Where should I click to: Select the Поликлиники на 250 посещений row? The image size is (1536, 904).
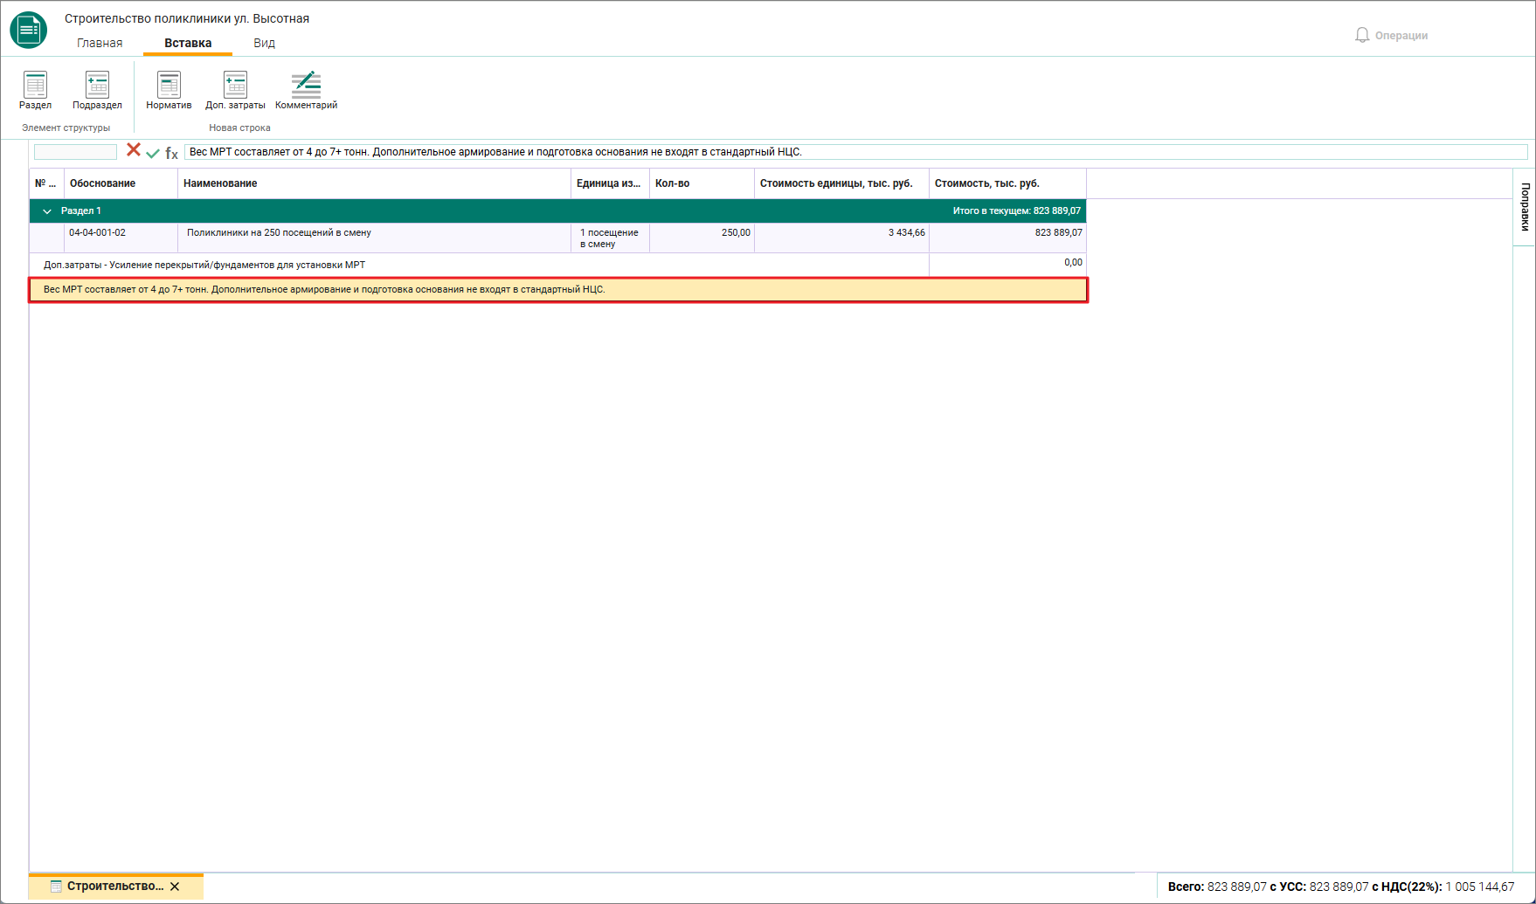coord(557,238)
